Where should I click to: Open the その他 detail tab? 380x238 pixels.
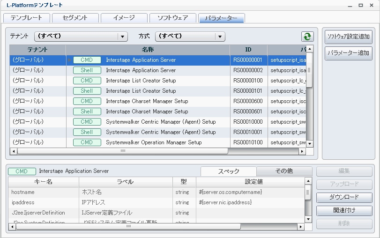tap(284, 171)
